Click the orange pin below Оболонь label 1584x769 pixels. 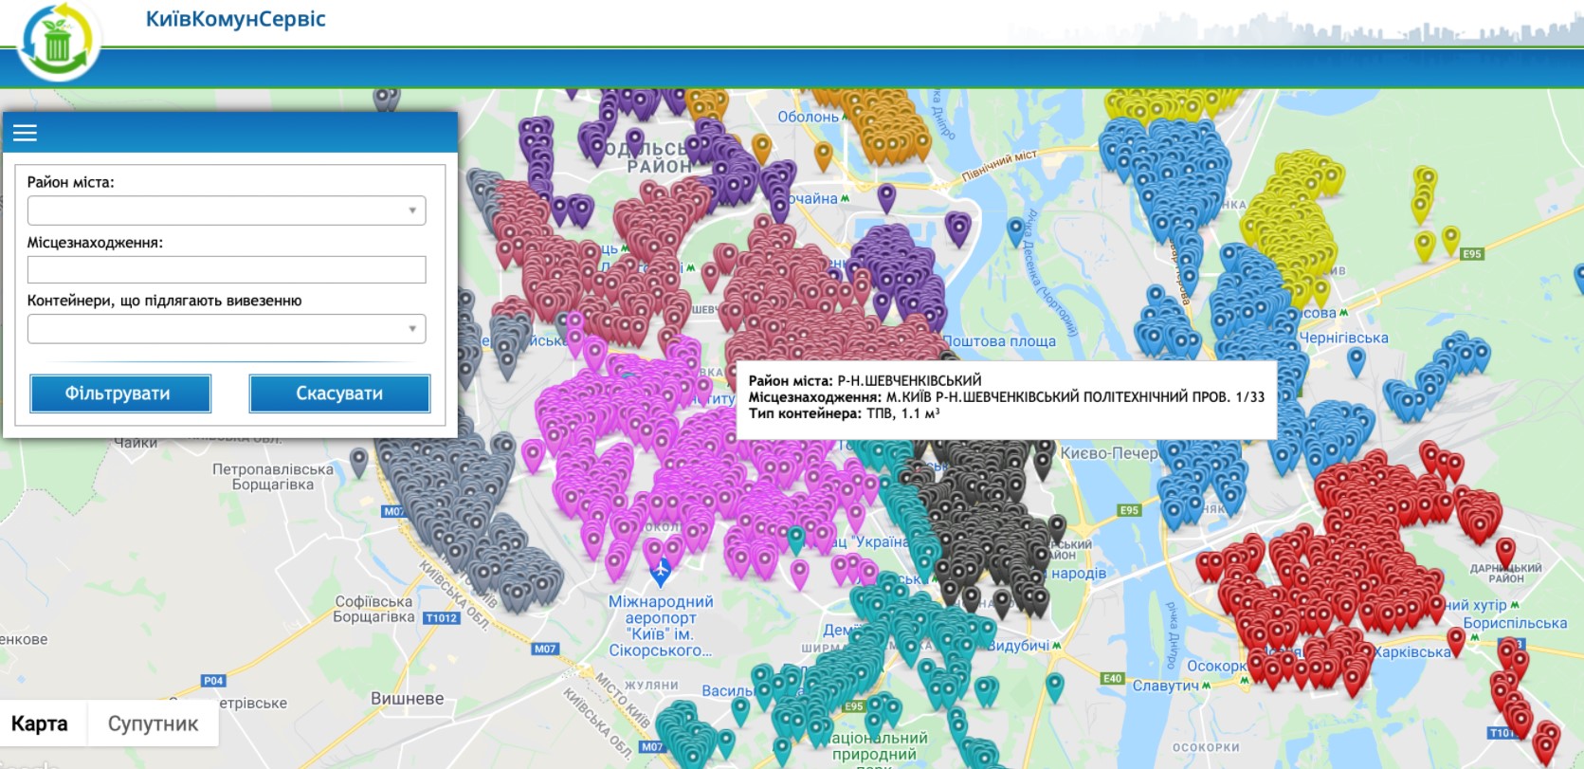point(824,153)
